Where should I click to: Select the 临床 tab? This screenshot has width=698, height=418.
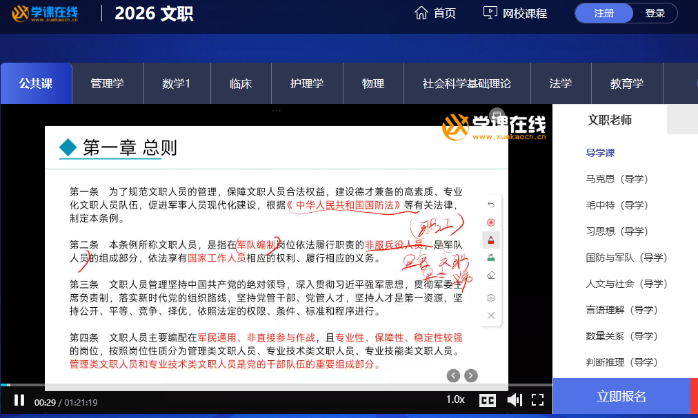pyautogui.click(x=241, y=83)
